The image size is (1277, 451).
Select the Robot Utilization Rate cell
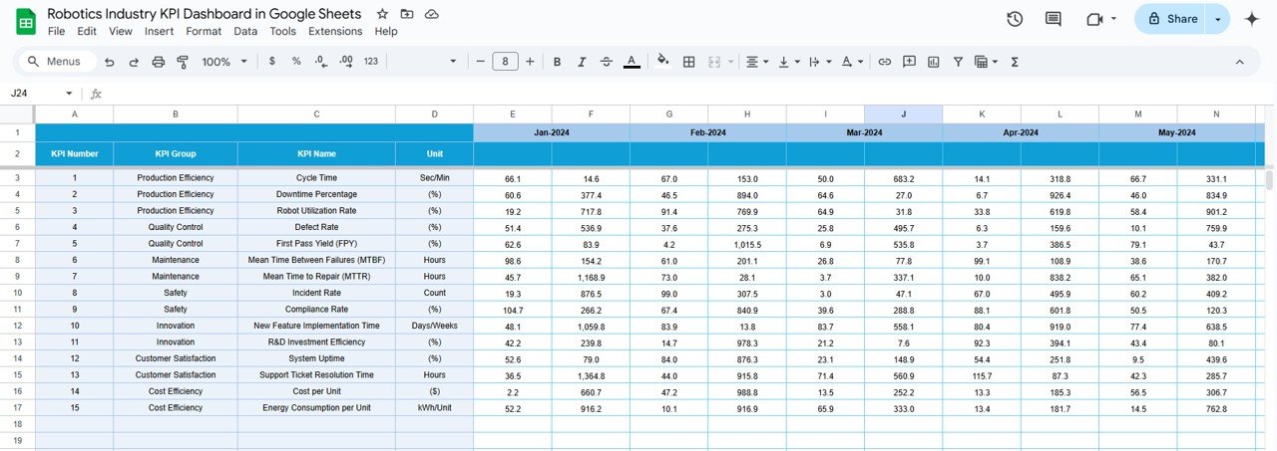[x=316, y=211]
